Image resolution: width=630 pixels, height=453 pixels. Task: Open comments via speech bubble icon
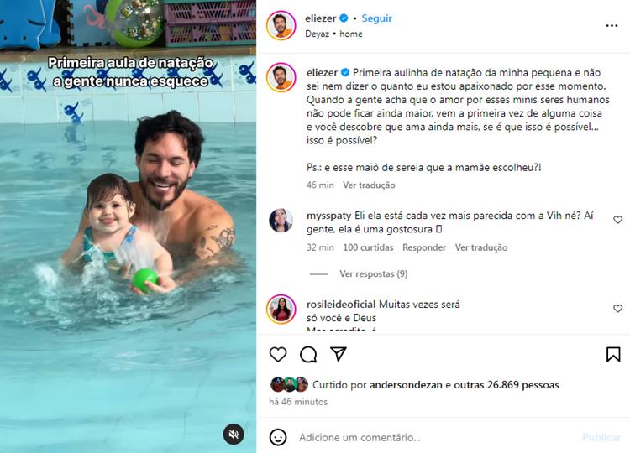tap(308, 354)
